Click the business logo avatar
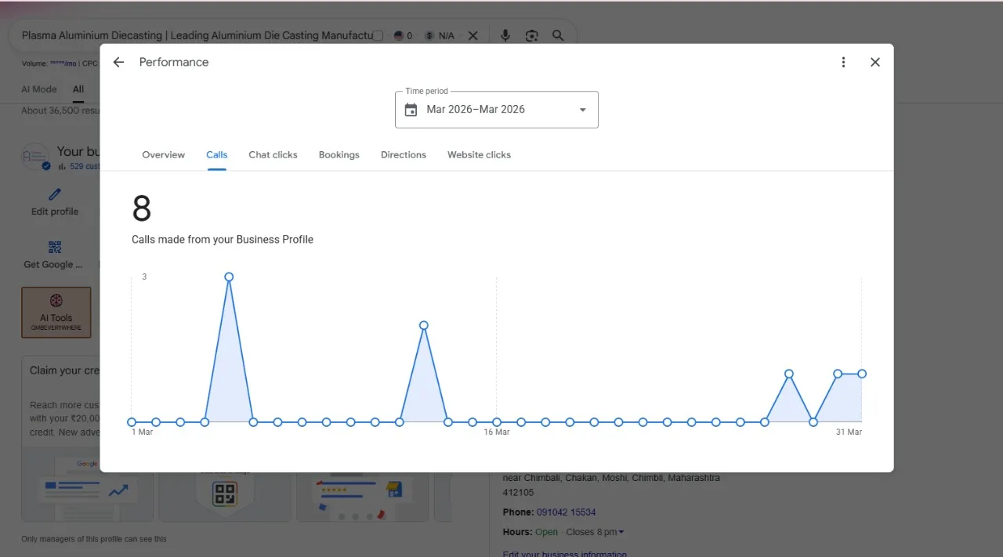This screenshot has height=557, width=1003. 35,157
